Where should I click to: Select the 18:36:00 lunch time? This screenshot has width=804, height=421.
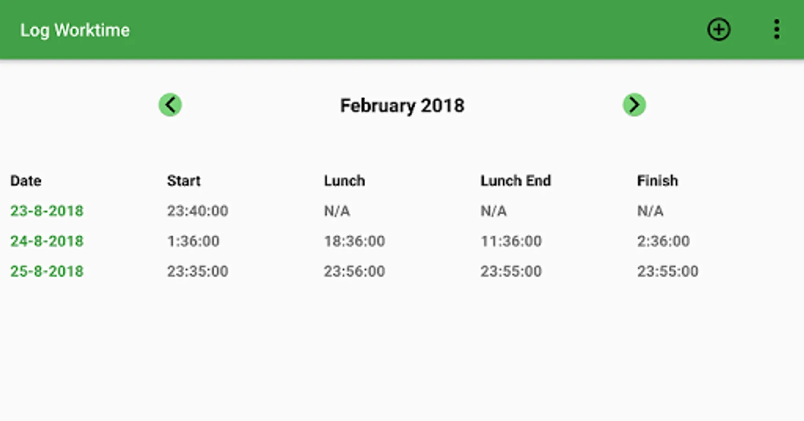[354, 241]
